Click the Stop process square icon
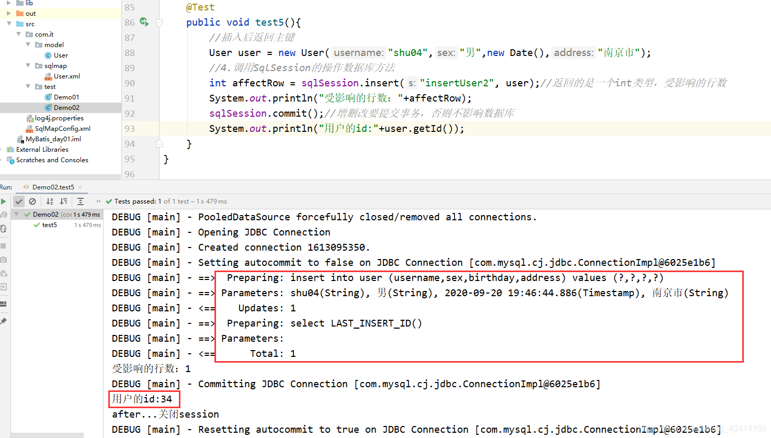This screenshot has height=438, width=771. (3, 245)
